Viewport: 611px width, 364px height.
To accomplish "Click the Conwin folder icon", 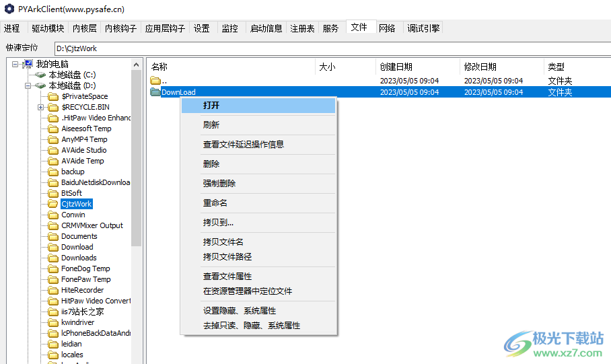I will click(53, 215).
